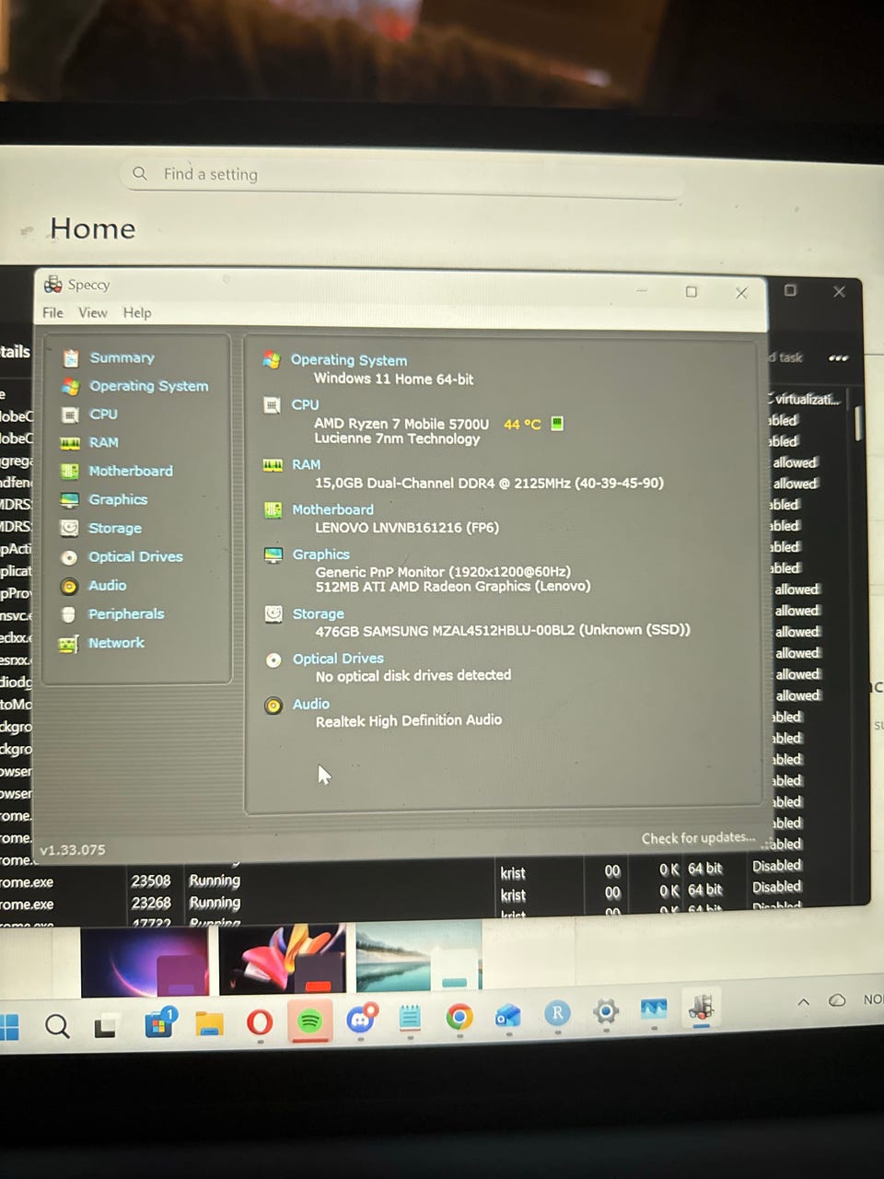Open Task Manager icon on taskbar

coord(654,1010)
